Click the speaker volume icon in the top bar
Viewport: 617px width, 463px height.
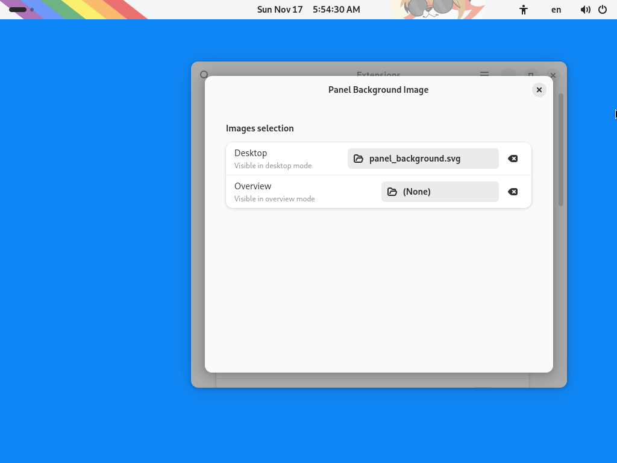click(584, 10)
